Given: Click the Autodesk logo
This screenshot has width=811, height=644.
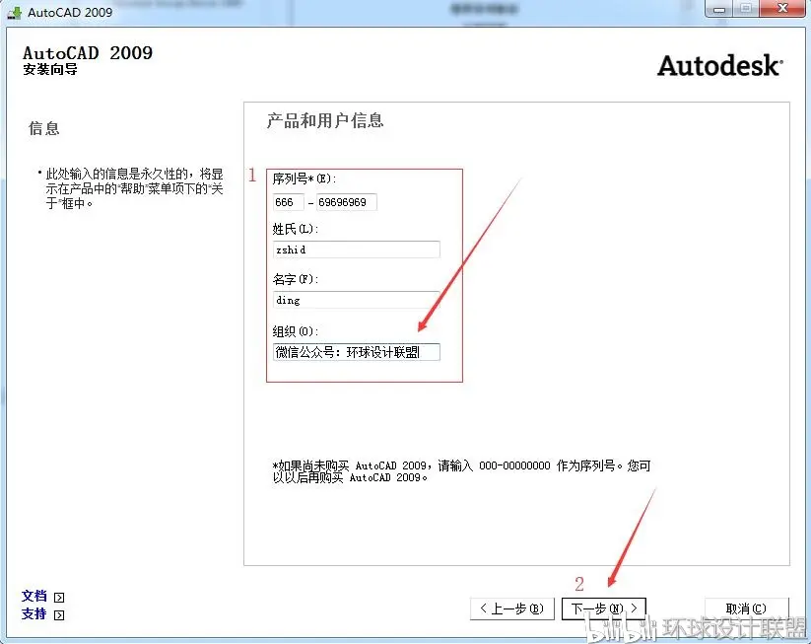Looking at the screenshot, I should 720,66.
